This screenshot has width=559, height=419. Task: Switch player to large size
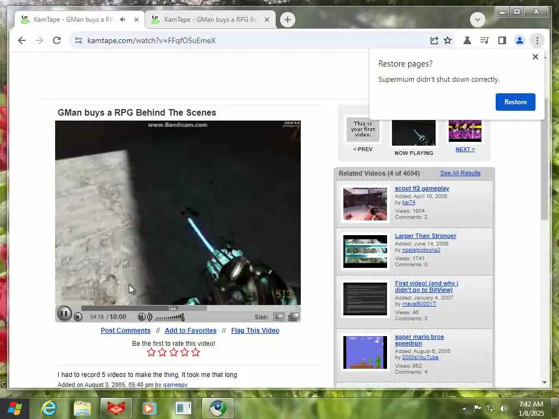coord(293,317)
